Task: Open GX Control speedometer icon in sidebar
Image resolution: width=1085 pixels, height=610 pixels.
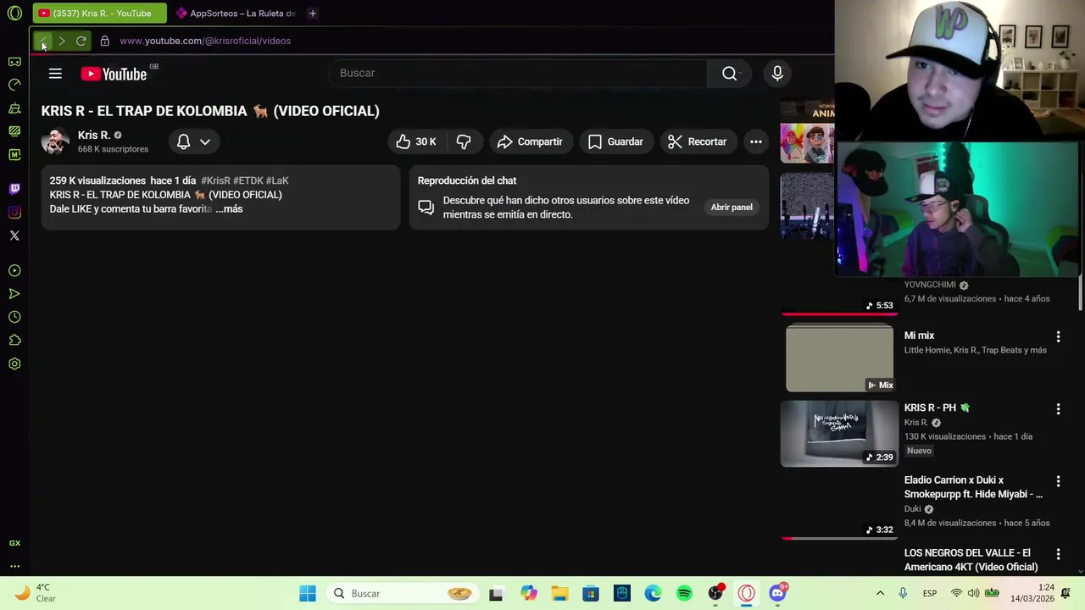Action: (14, 85)
